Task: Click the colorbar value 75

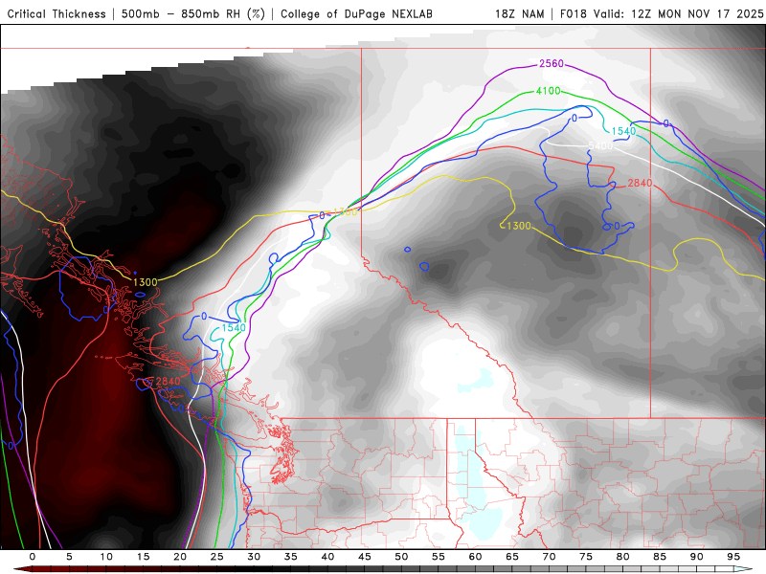Action: point(586,557)
